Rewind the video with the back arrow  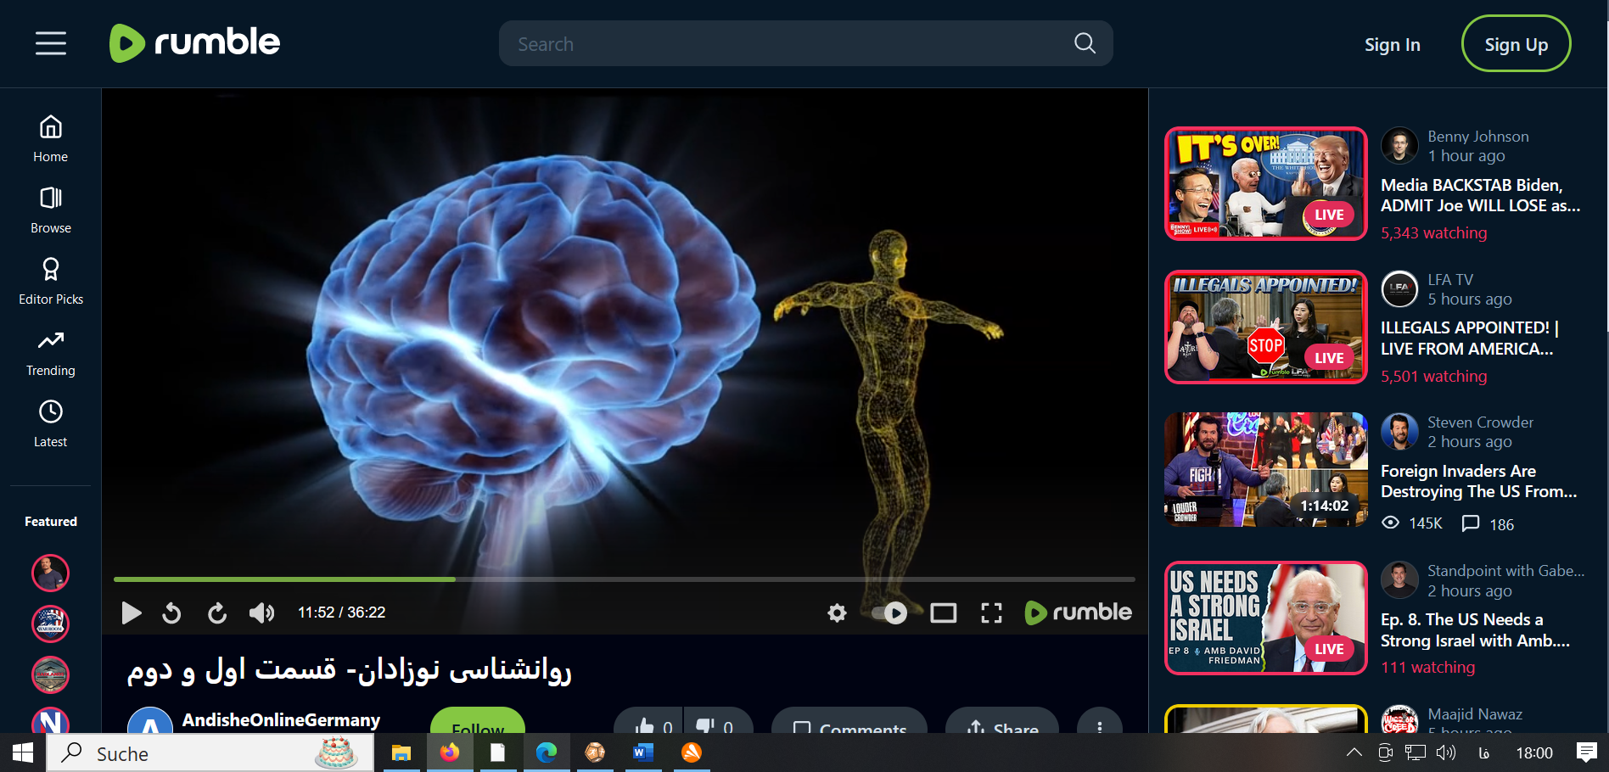[171, 613]
